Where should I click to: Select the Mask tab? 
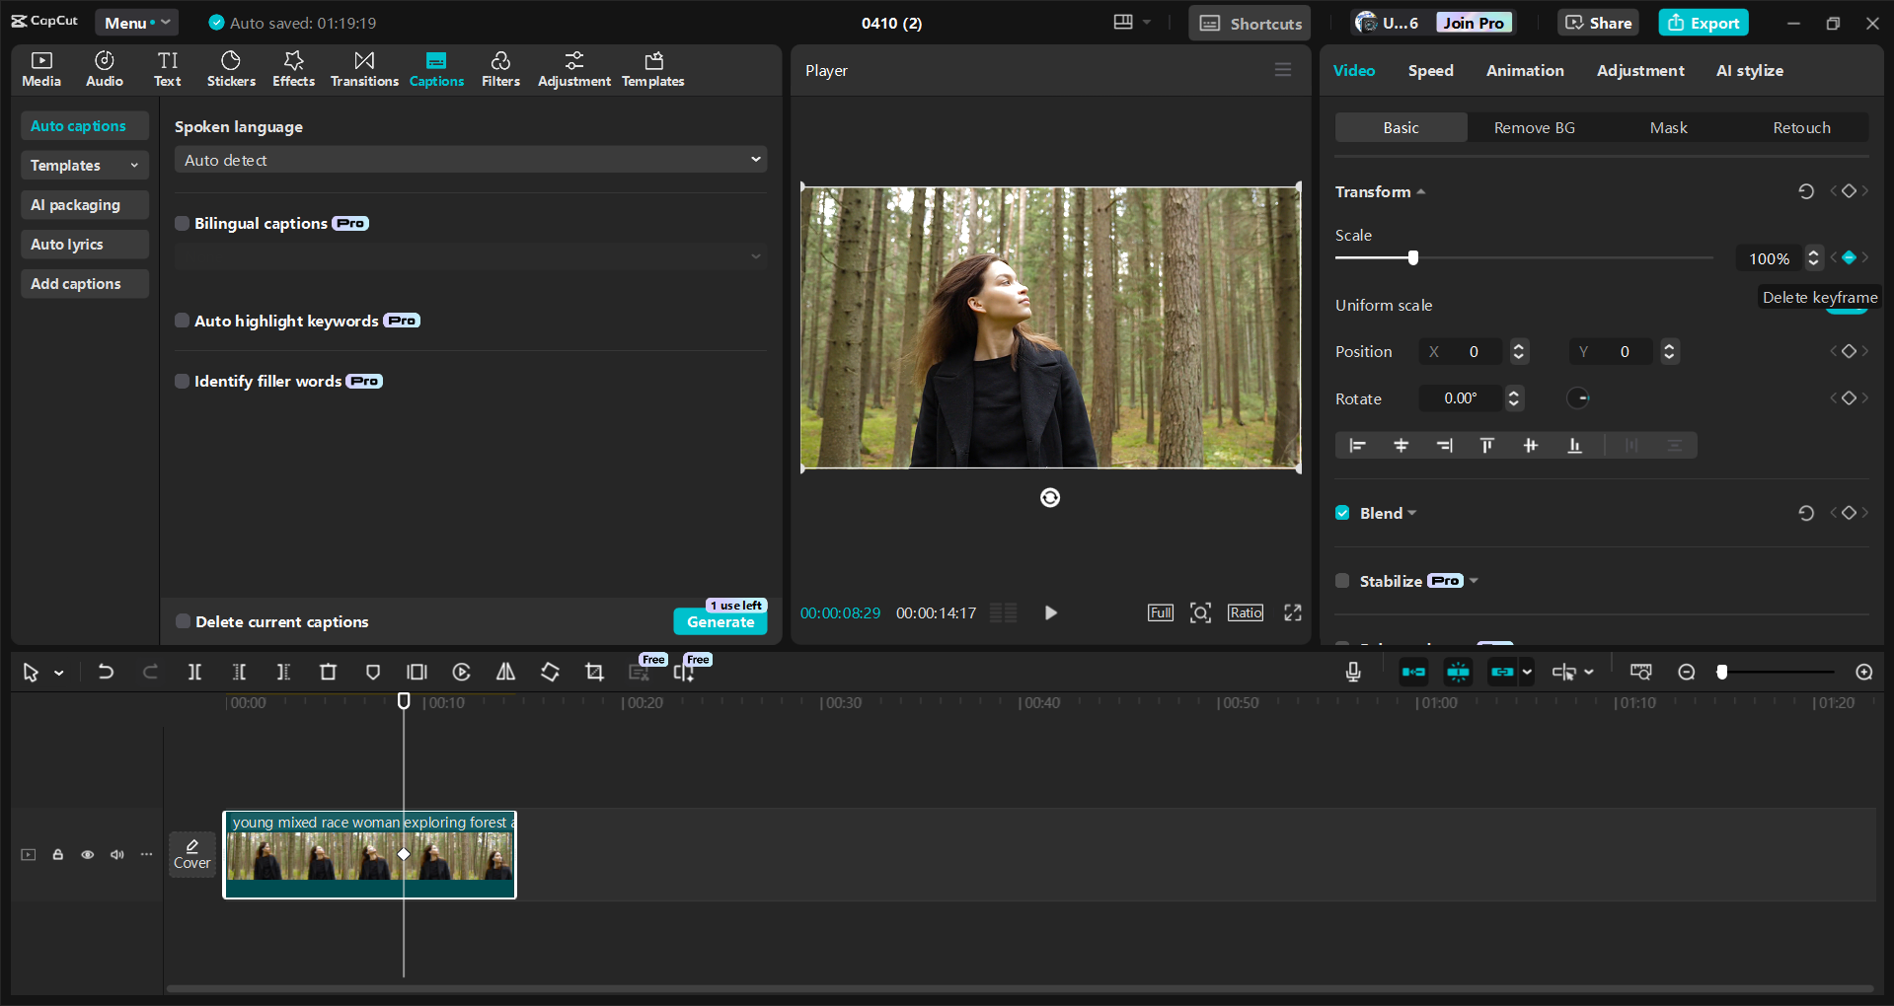coord(1668,128)
